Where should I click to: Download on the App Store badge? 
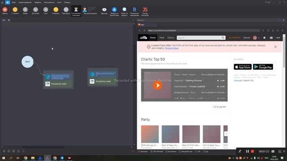[x=243, y=67]
